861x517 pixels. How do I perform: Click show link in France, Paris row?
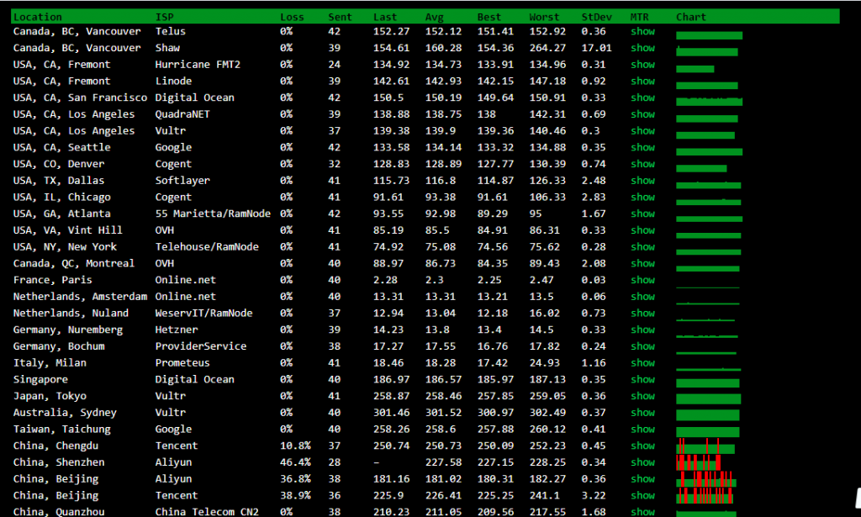(642, 280)
